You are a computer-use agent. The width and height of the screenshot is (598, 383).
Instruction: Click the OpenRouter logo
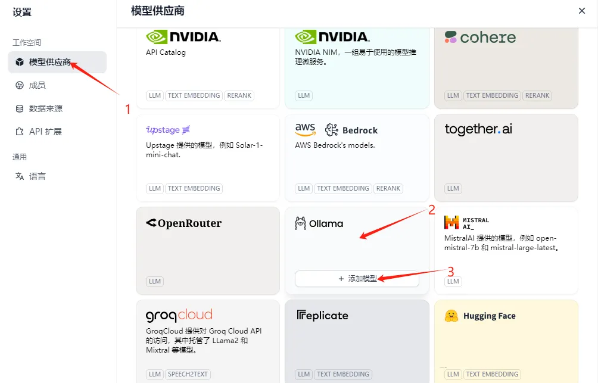184,223
